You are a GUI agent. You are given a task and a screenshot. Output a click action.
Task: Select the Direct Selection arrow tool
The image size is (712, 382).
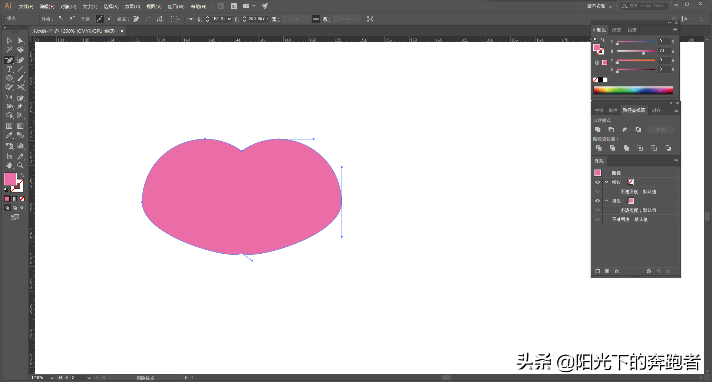click(21, 41)
